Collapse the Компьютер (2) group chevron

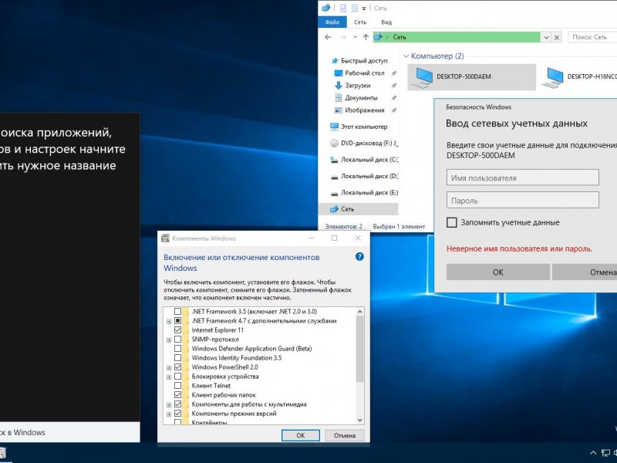click(x=406, y=56)
